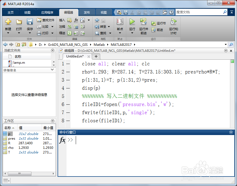Image resolution: width=237 pixels, height=186 pixels.
Task: Click the comment percent (%) icon
Action: [x=69, y=27]
